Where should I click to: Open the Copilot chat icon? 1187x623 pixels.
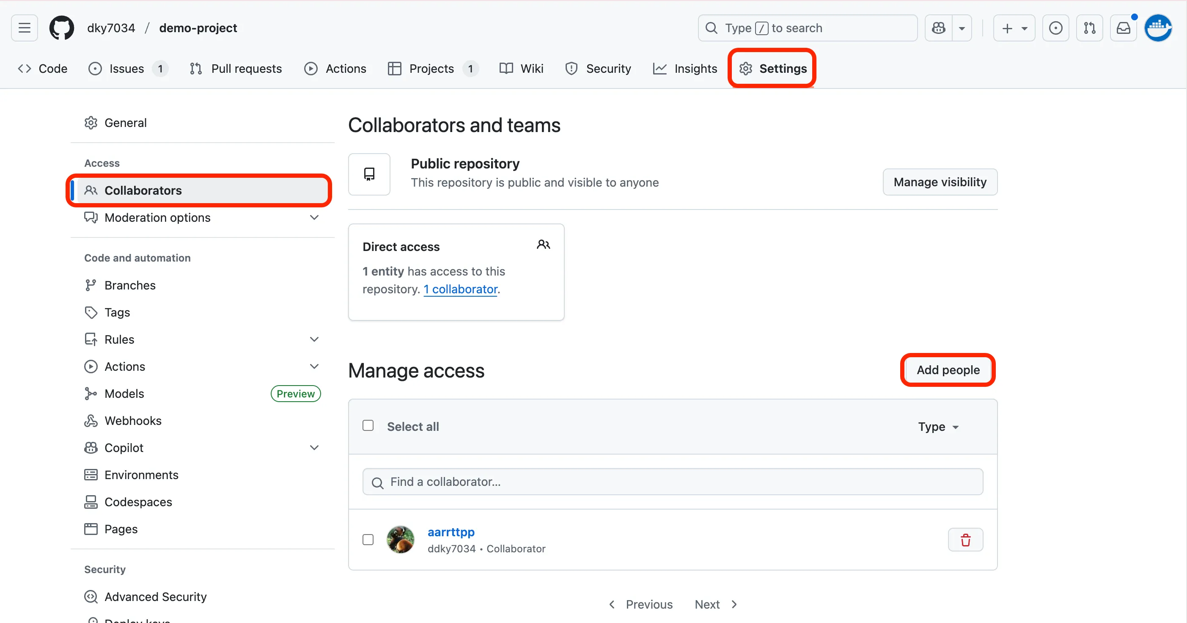pos(939,28)
